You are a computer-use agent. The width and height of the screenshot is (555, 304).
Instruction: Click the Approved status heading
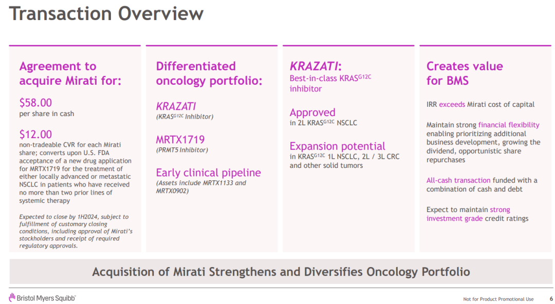312,112
